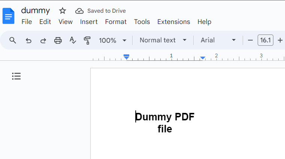This screenshot has width=285, height=159.
Task: Open the Tools menu
Action: (142, 22)
